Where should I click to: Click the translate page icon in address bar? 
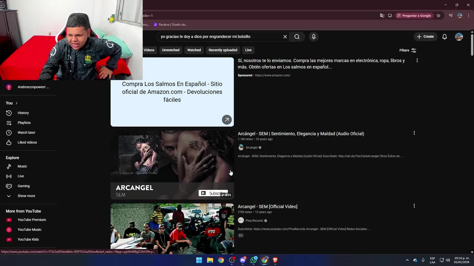[382, 16]
